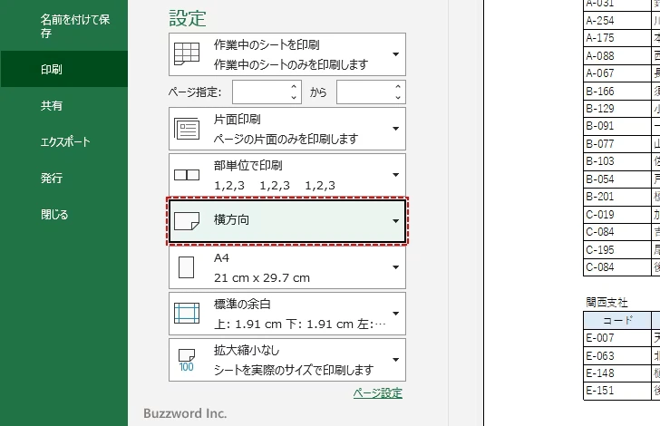Click the one-sided print page icon
Viewport: 660px width, 426px height.
[x=187, y=129]
